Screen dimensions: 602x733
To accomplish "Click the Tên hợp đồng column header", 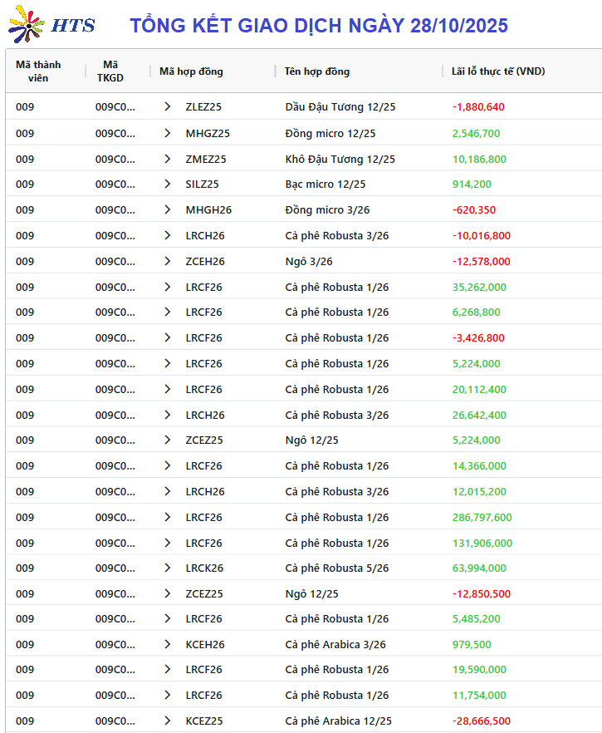I will [x=317, y=71].
